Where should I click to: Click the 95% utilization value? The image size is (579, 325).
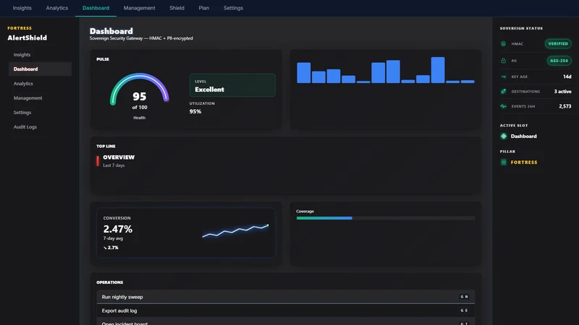click(195, 112)
